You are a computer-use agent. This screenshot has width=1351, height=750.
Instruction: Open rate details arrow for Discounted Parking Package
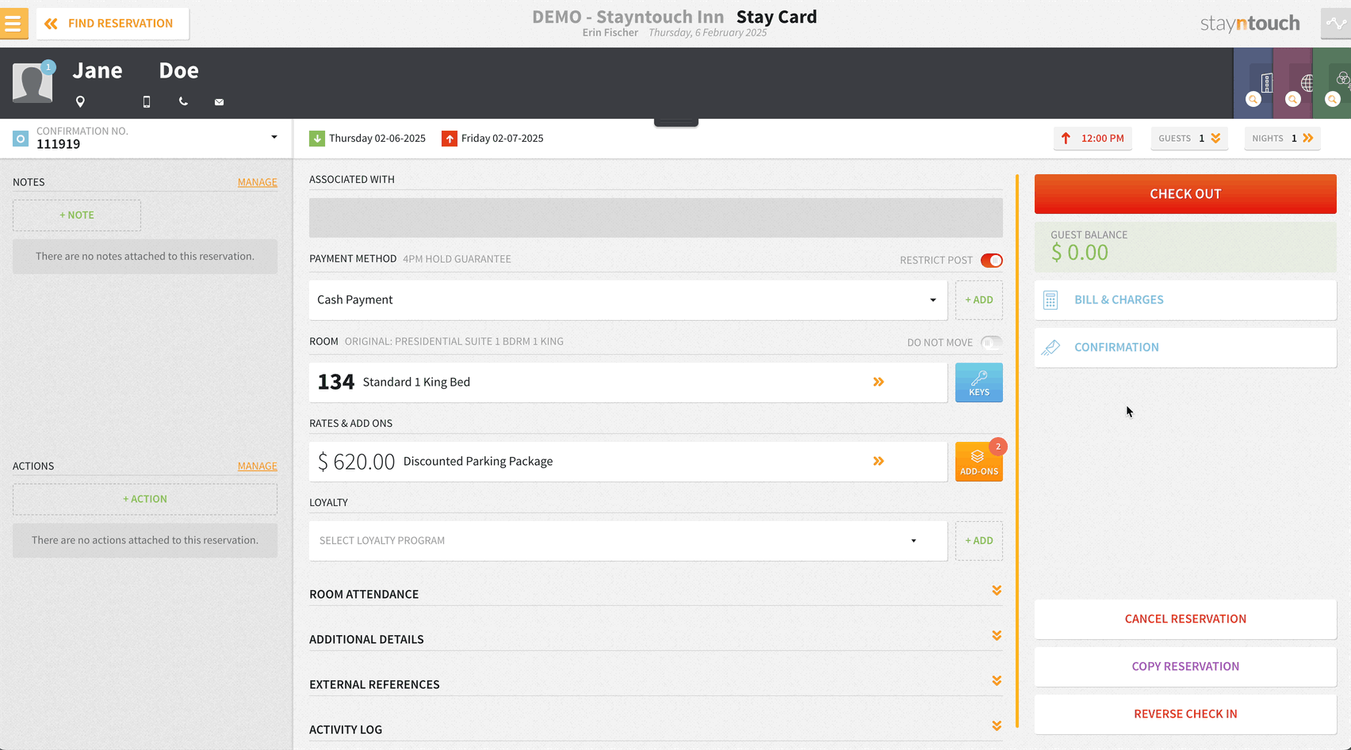[878, 461]
